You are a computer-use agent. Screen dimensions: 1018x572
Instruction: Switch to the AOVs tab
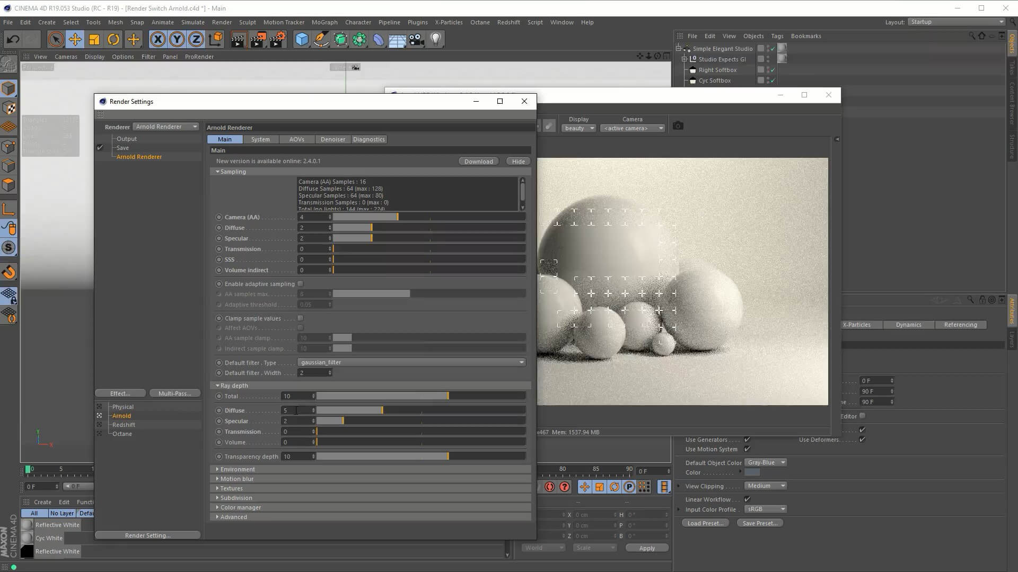click(296, 139)
